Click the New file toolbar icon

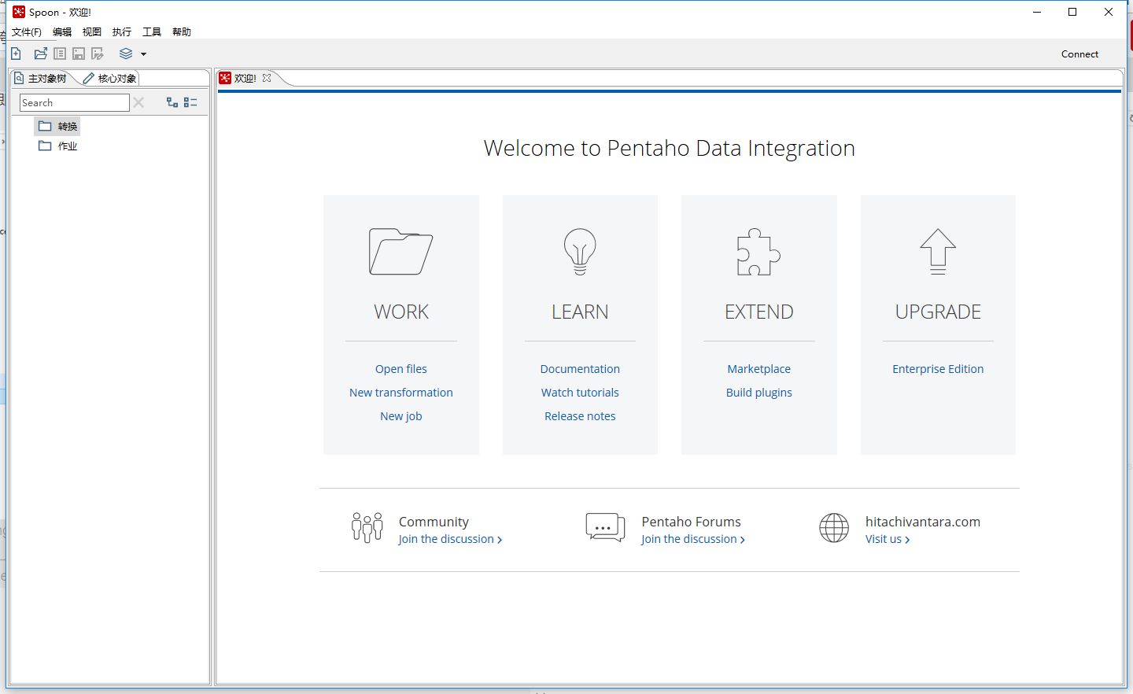coord(16,54)
